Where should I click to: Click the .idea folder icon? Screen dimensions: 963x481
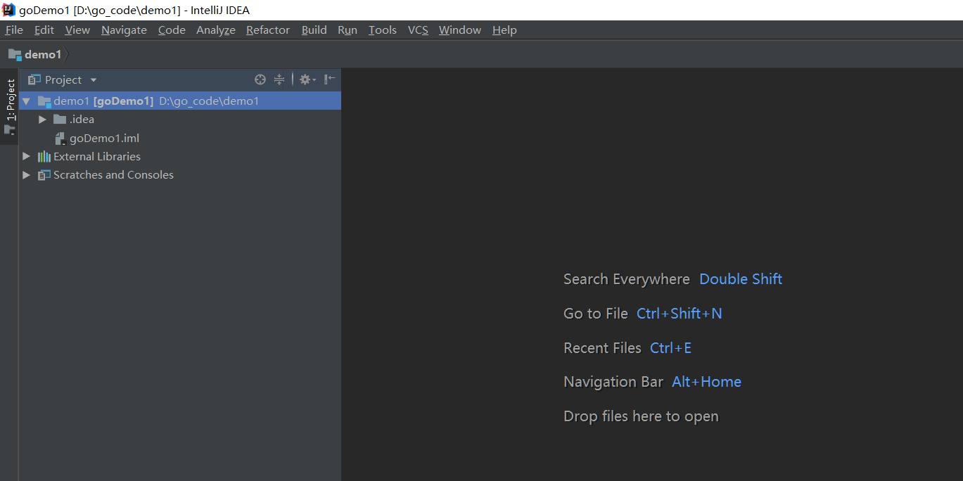pyautogui.click(x=60, y=119)
